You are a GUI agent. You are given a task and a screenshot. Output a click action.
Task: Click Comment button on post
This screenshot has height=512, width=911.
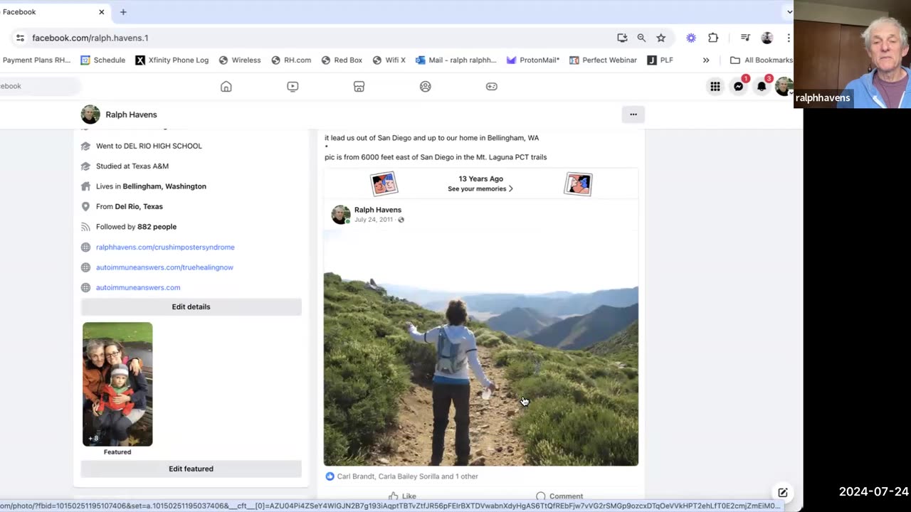click(559, 496)
